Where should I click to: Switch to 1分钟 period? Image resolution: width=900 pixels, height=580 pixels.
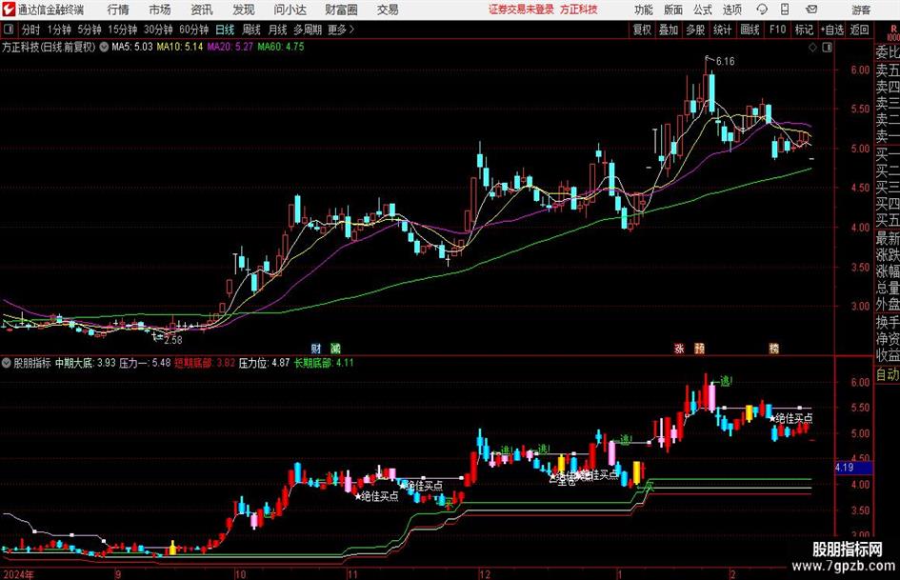click(59, 30)
